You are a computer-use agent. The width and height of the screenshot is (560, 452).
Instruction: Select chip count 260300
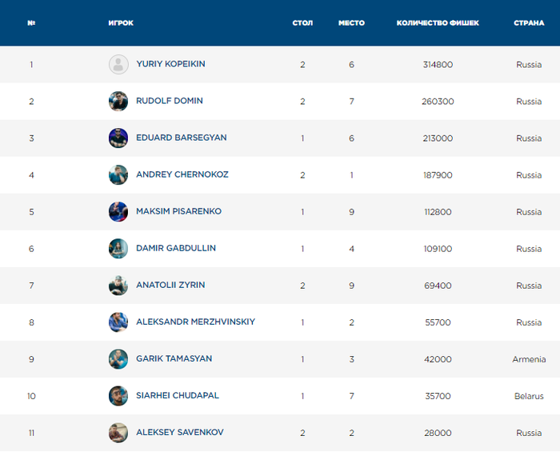tap(438, 102)
